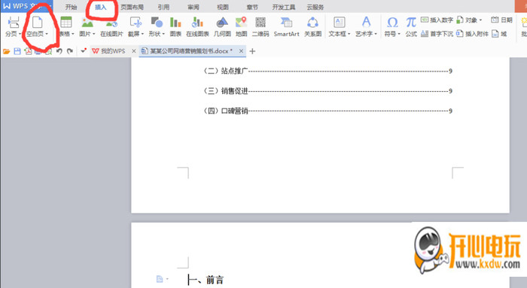Click the 我的WPS red logo icon

pyautogui.click(x=96, y=51)
